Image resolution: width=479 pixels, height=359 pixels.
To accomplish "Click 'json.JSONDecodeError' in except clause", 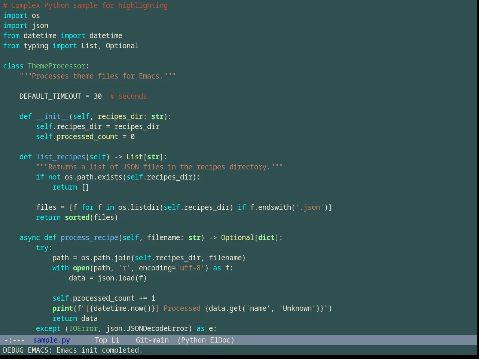I will click(147, 328).
